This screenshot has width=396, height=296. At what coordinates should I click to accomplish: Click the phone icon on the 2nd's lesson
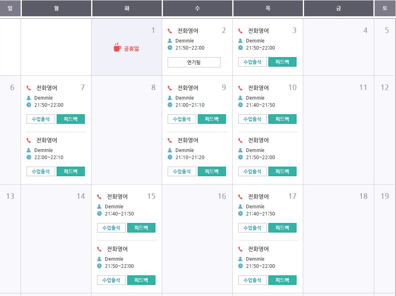[170, 31]
